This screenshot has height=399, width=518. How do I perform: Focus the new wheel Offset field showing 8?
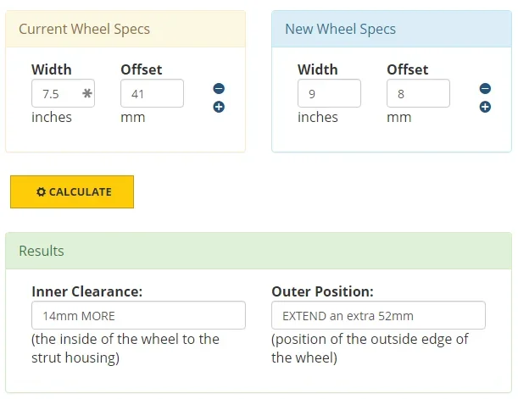click(418, 93)
